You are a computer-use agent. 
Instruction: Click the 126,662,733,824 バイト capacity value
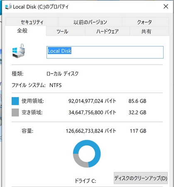(91, 131)
